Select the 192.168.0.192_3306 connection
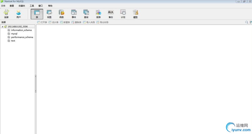252x134 pixels. pyautogui.click(x=18, y=27)
